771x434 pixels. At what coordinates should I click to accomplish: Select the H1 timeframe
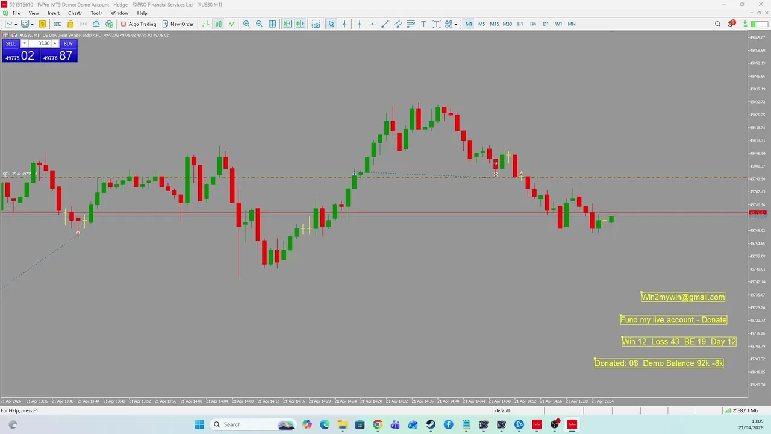point(520,24)
